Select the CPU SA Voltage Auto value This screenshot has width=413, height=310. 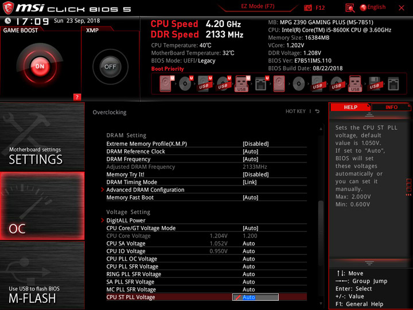[248, 243]
